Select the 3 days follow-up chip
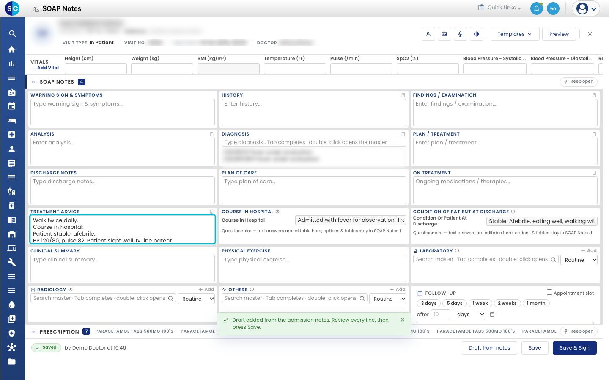 [429, 303]
